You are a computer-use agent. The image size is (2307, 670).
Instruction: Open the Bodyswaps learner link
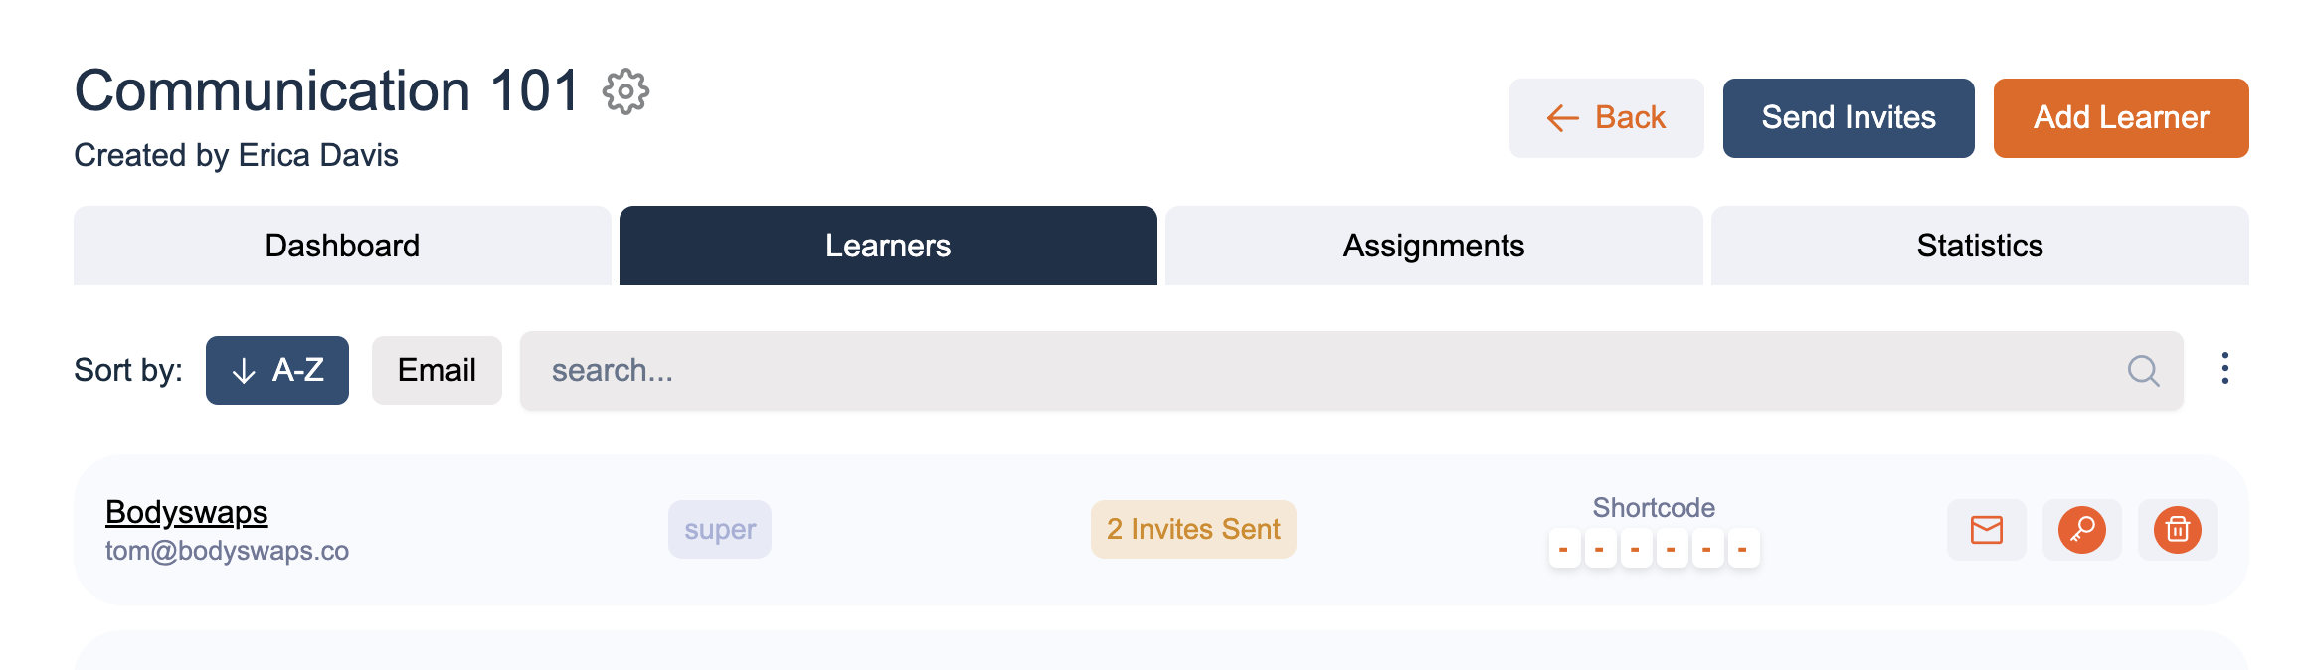(186, 512)
